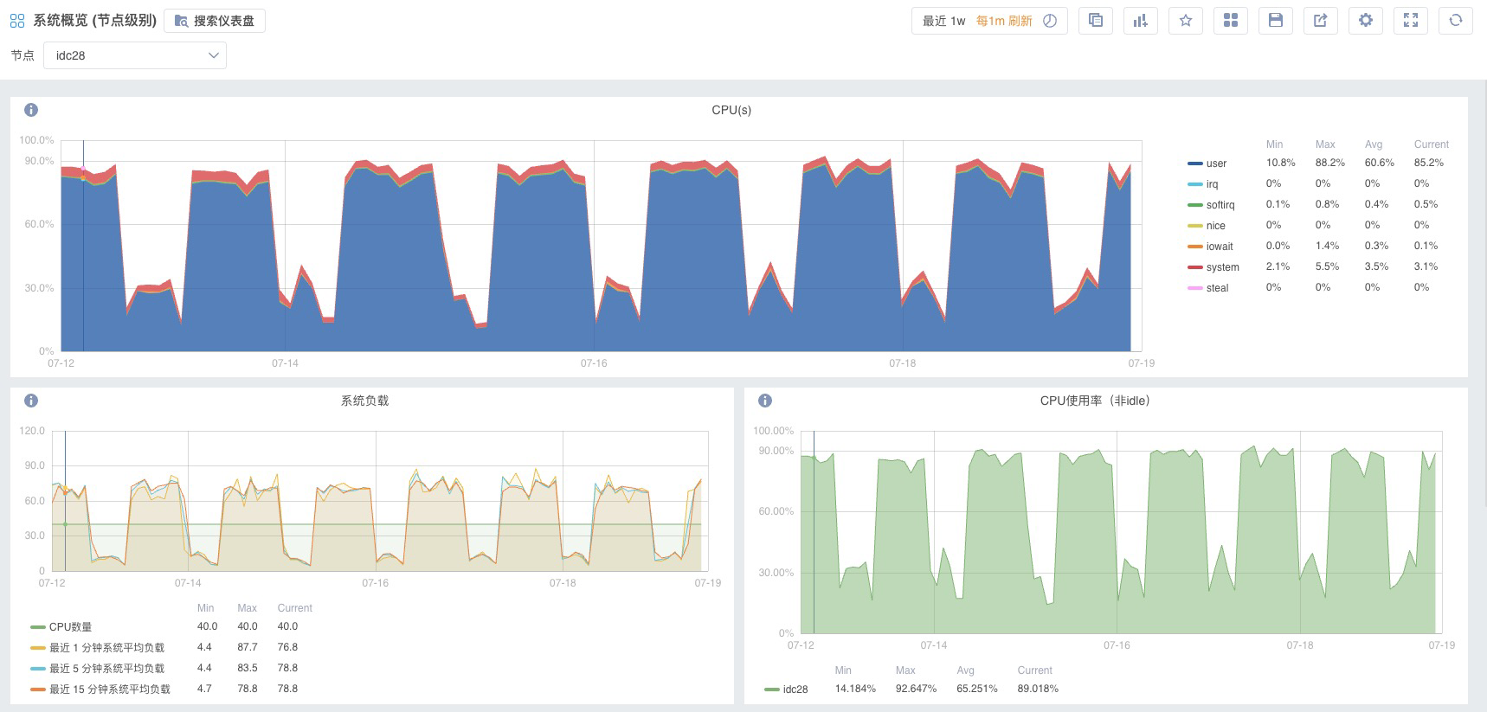Toggle the user series in CPU legend
Screen dimensions: 1487x712
coord(1216,164)
